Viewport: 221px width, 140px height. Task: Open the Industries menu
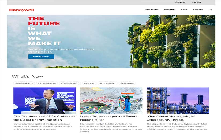[x=152, y=10]
